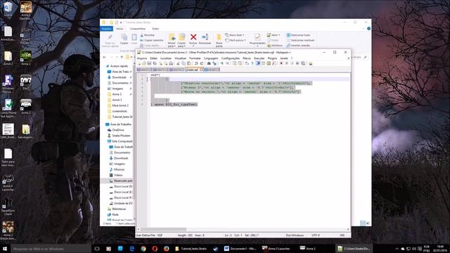Viewport: 450px width, 253px height.
Task: Click Copiar caminho in Explorer ribbon
Action: click(152, 41)
